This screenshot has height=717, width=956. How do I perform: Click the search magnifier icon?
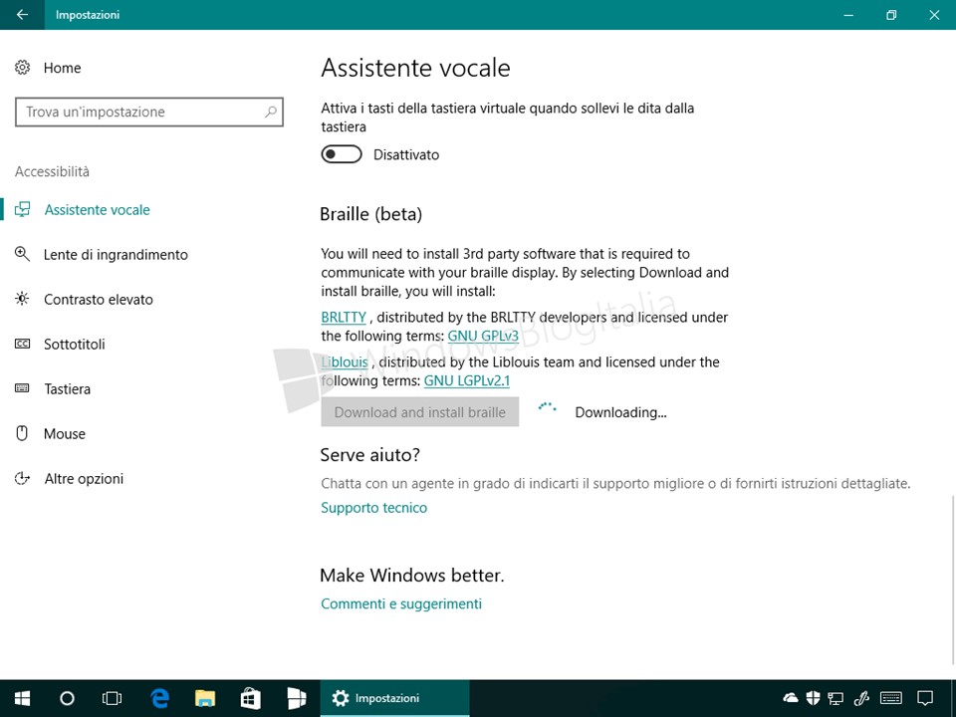[271, 112]
